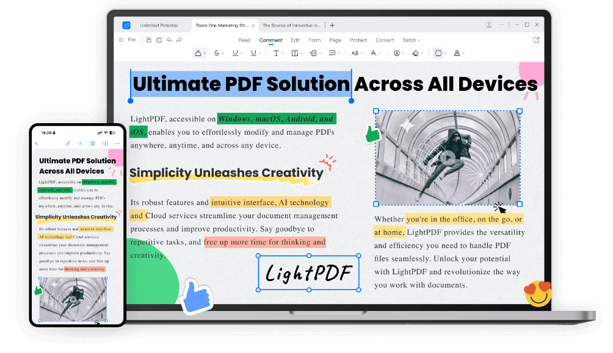Open the Convert tab
Viewport: 613px width, 353px height.
[385, 40]
